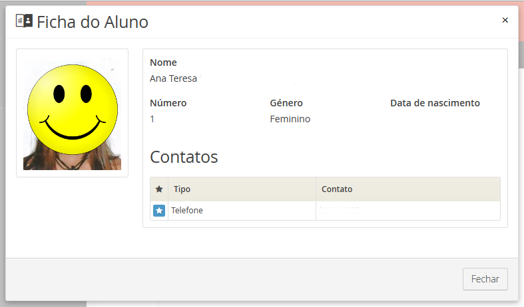
Task: Click the Feminino gender value
Action: (x=290, y=119)
